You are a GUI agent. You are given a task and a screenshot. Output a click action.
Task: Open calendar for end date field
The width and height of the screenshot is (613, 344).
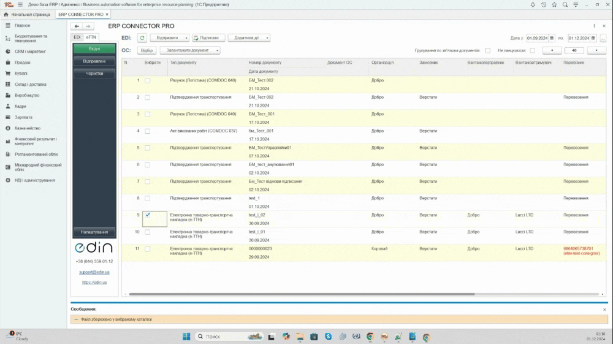click(x=593, y=38)
